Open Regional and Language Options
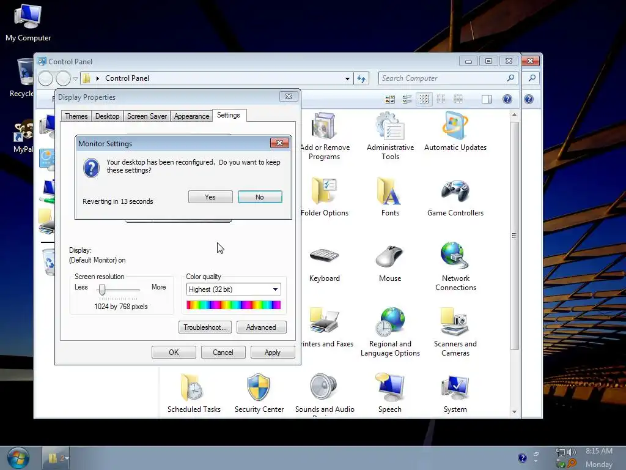The image size is (626, 470). pos(390,332)
